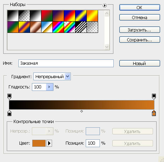Choose the transparent stripes gradient preset
The image size is (164, 162).
81,27
